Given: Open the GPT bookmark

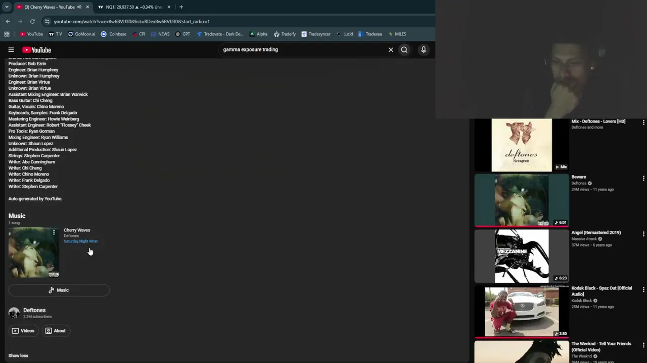Looking at the screenshot, I should [182, 34].
